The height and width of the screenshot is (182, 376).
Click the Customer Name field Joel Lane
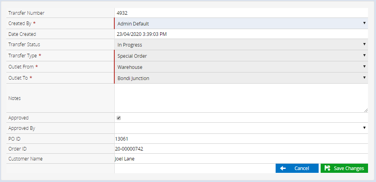click(241, 159)
